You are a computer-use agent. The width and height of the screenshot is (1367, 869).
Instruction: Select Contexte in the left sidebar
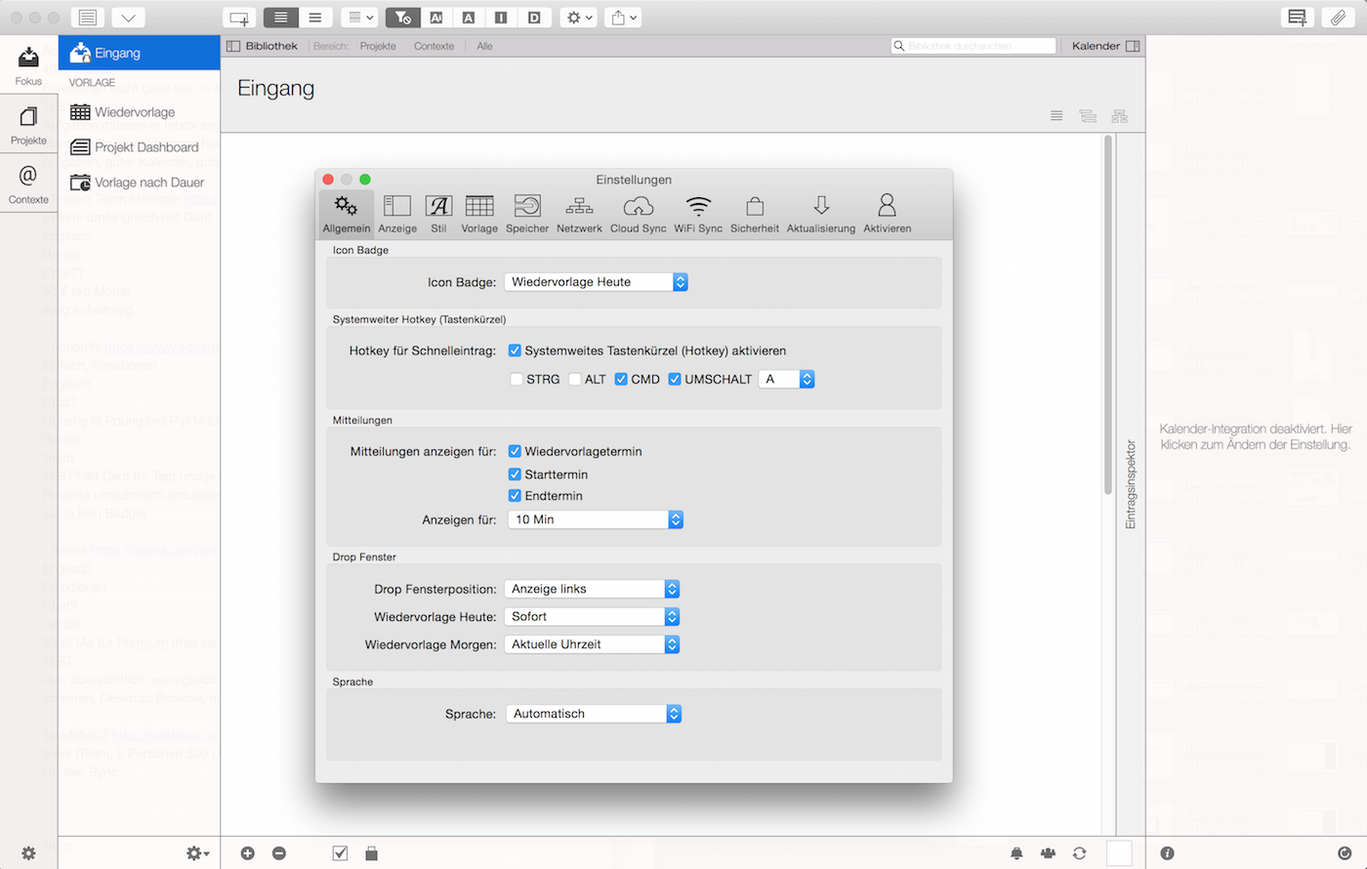tap(28, 184)
